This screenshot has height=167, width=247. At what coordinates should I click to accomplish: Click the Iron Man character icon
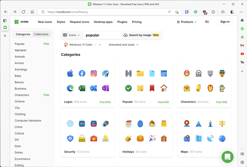pos(210,88)
